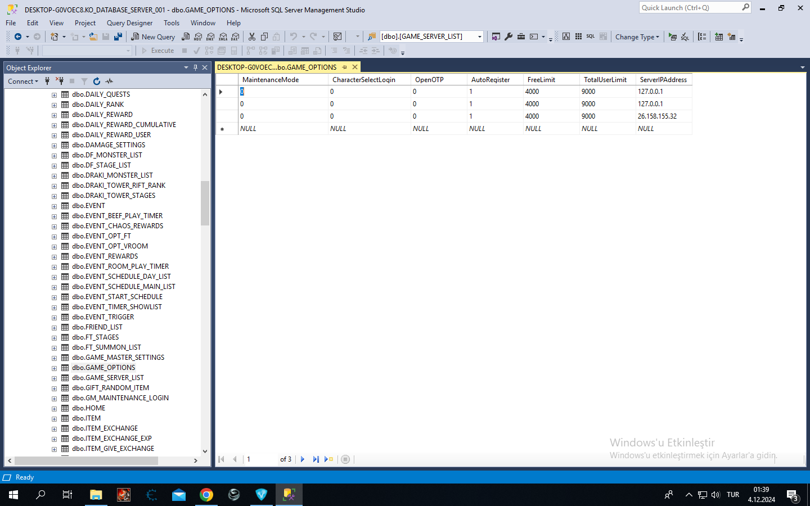Click the New Query button
The width and height of the screenshot is (810, 506).
coord(153,37)
